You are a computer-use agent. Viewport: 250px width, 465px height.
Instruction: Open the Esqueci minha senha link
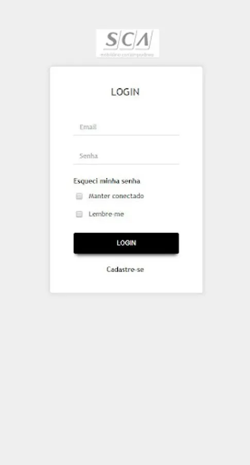[x=107, y=181]
